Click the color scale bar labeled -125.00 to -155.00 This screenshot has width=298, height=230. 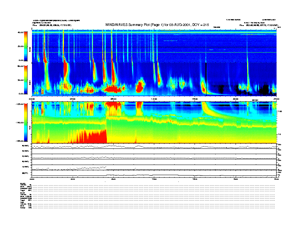point(26,123)
